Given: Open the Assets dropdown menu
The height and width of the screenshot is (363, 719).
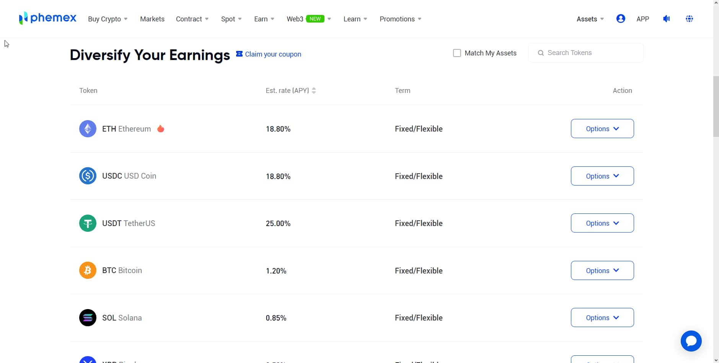Looking at the screenshot, I should pos(590,19).
